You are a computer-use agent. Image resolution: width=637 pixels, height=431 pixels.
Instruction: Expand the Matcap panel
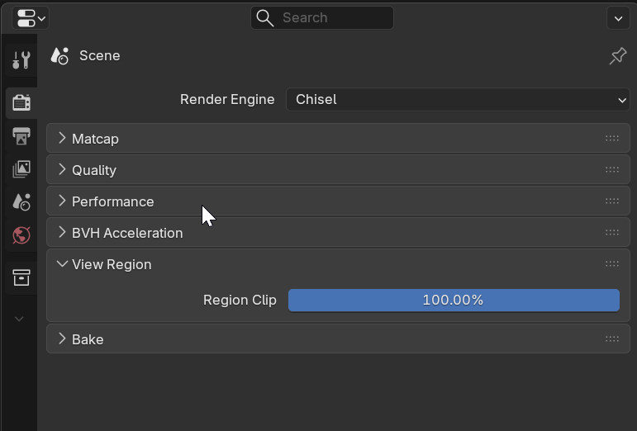95,139
